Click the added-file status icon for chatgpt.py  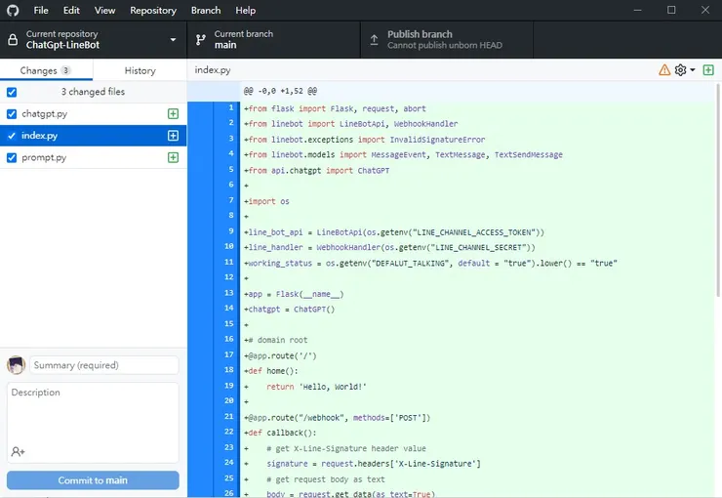(174, 114)
